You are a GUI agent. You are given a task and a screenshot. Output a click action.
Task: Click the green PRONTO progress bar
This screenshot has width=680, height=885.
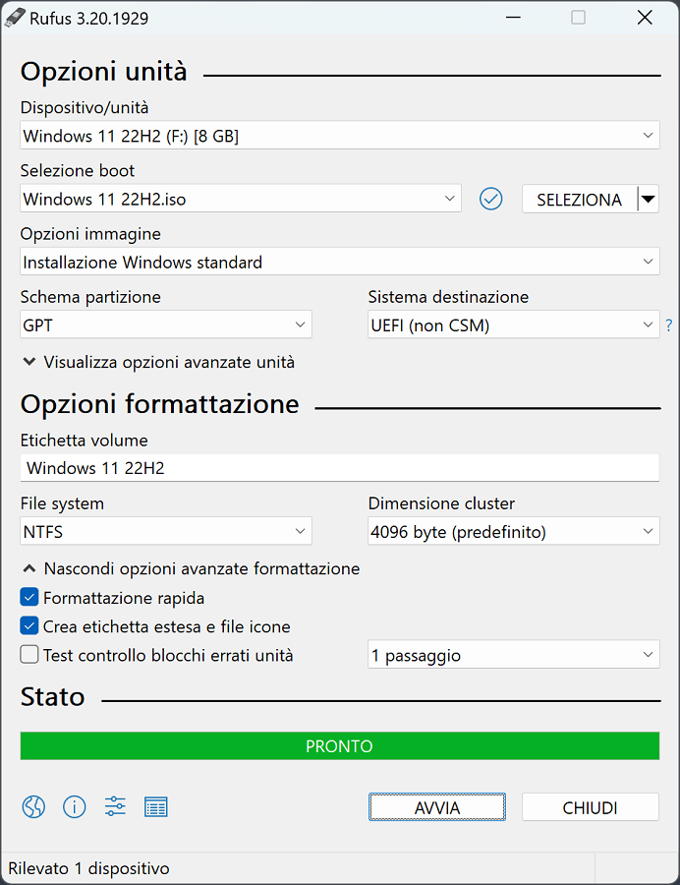[339, 745]
